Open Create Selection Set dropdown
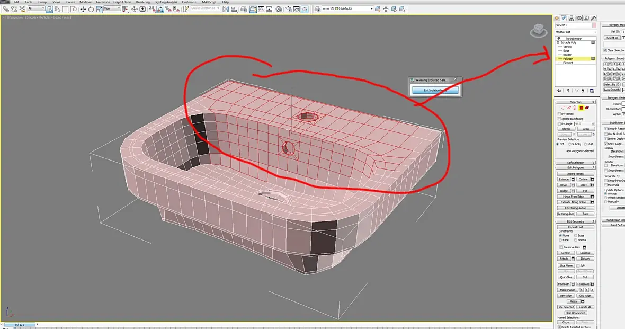 [205, 8]
